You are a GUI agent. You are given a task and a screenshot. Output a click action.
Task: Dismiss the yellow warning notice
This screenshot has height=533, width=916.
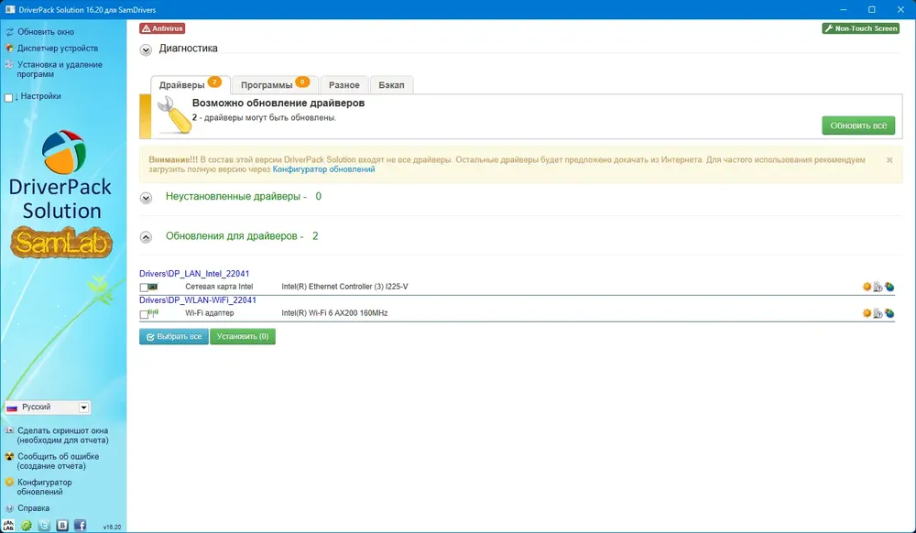click(889, 160)
